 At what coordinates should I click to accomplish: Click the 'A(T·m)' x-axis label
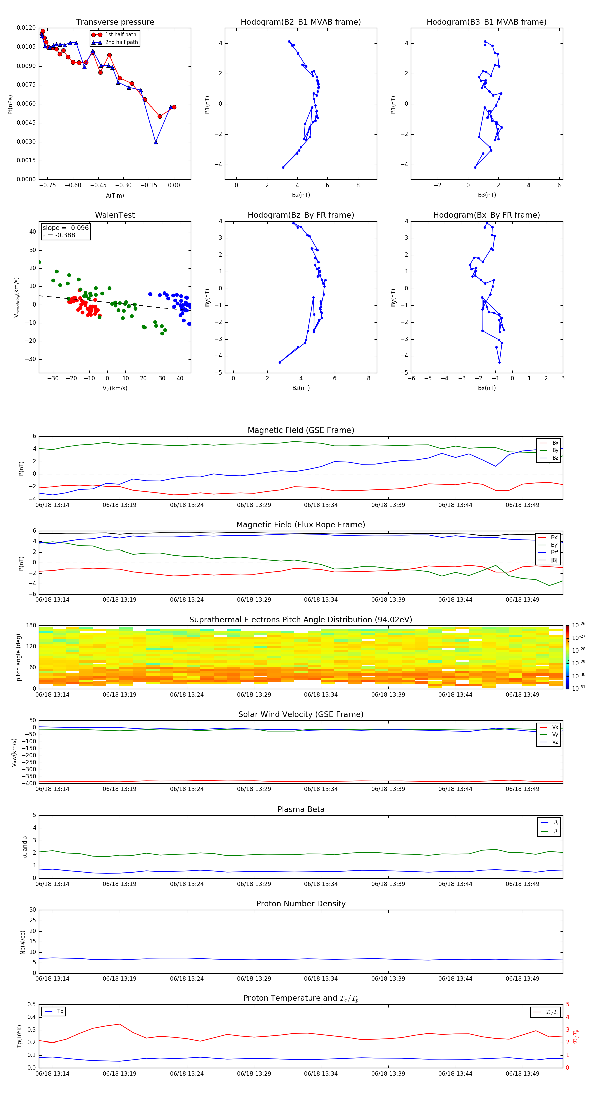115,195
